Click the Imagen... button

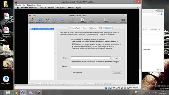click(x=117, y=58)
